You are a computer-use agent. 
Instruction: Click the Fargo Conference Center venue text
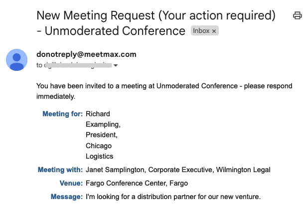coord(137,183)
